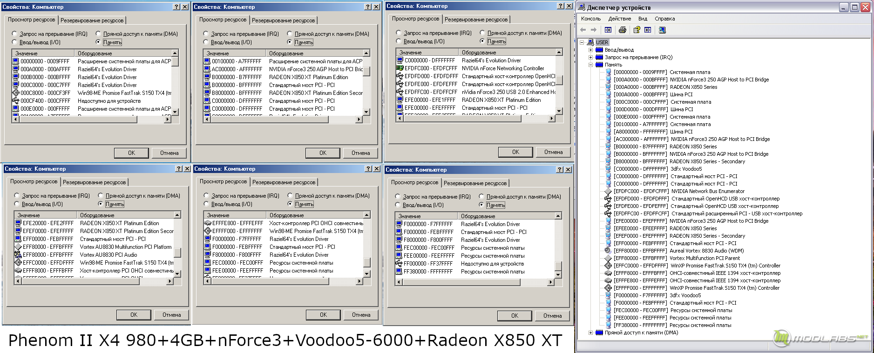Viewport: 874px width, 353px height.
Task: Click icon of Vortex AU8830 PCI Audio dialog row
Action: pos(18,254)
